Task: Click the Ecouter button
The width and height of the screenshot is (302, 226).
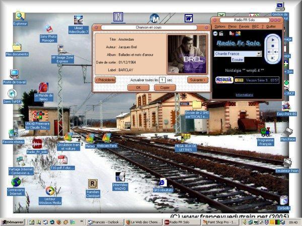Action: [237, 59]
